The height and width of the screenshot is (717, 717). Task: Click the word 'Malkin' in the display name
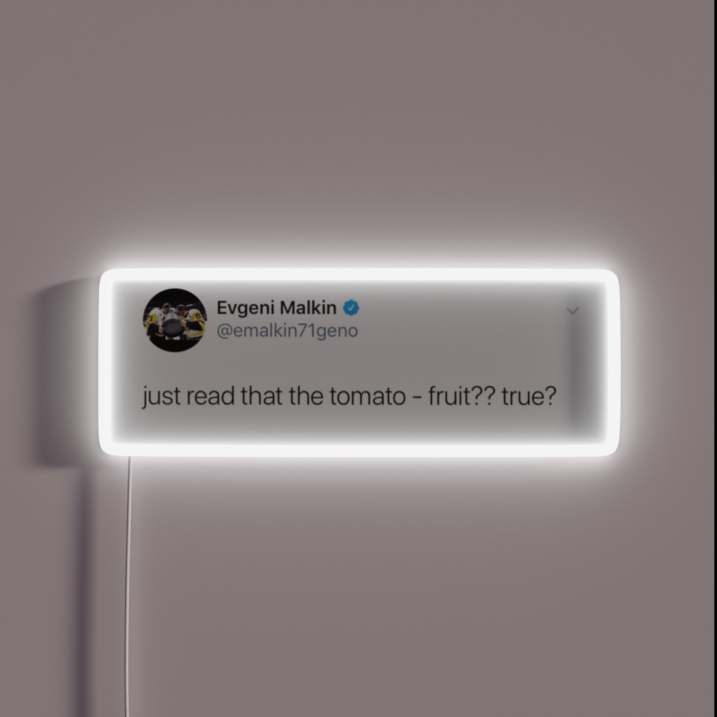coord(308,308)
